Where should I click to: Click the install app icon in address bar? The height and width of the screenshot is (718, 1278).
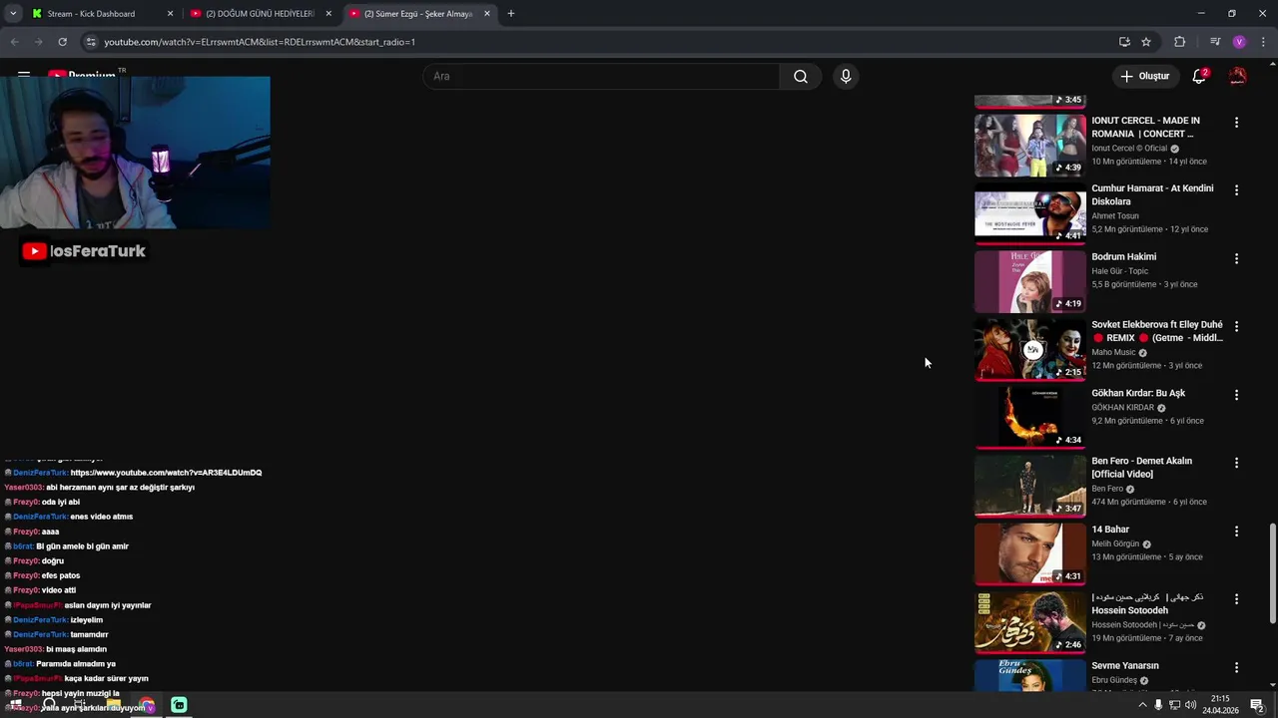coord(1124,42)
